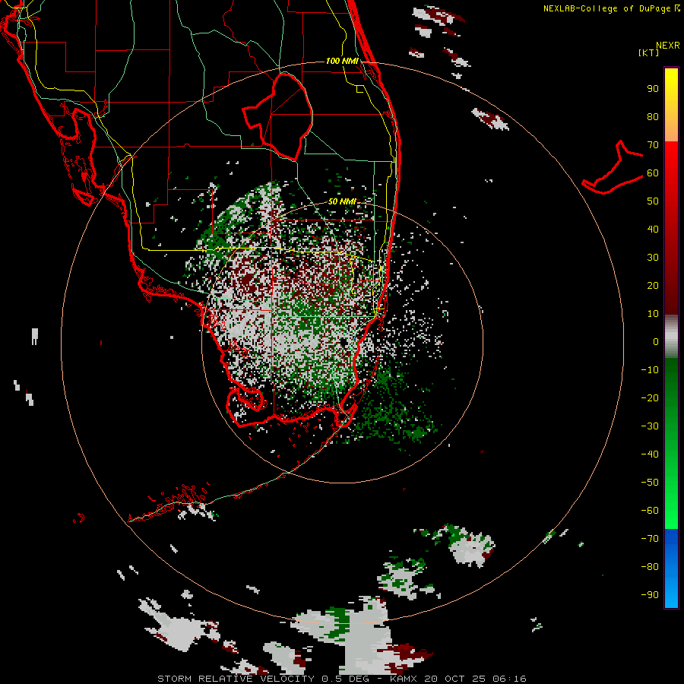Screen dimensions: 684x684
Task: Click the 0.5 DEG elevation text
Action: click(345, 679)
